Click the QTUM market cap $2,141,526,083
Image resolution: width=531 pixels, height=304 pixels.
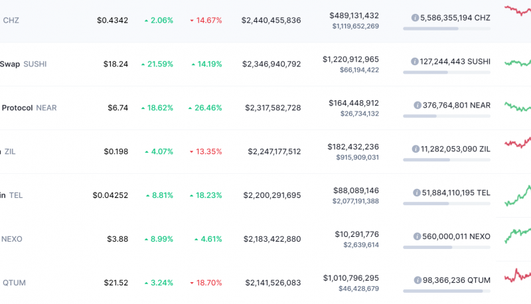[x=273, y=282]
